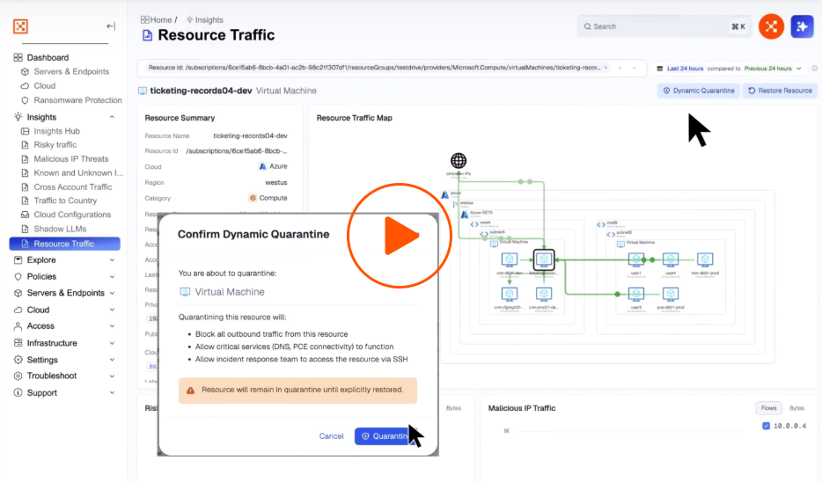Open the Last 24 hours time range dropdown

730,68
